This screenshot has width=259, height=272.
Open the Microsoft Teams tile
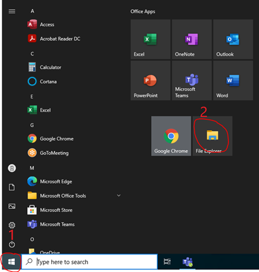pos(192,81)
